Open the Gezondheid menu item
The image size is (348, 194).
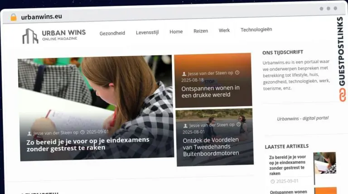pos(112,33)
